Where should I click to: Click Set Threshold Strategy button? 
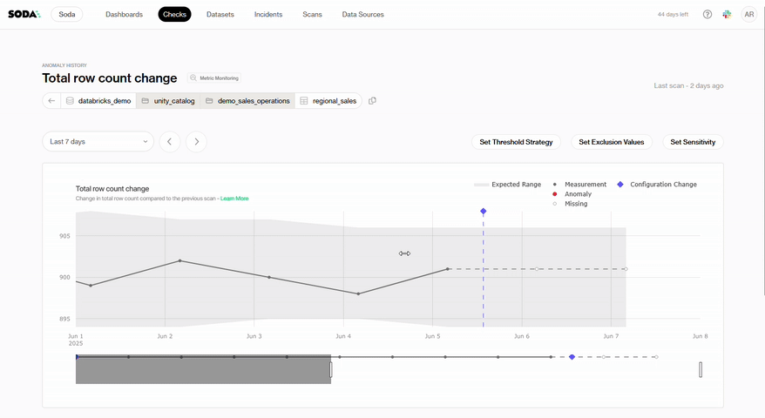516,142
